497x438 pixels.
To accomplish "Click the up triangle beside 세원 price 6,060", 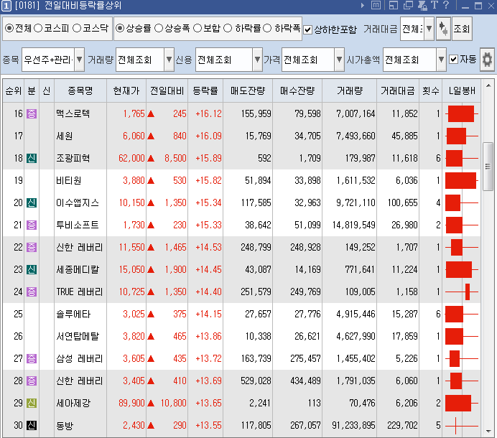I will pyautogui.click(x=151, y=136).
